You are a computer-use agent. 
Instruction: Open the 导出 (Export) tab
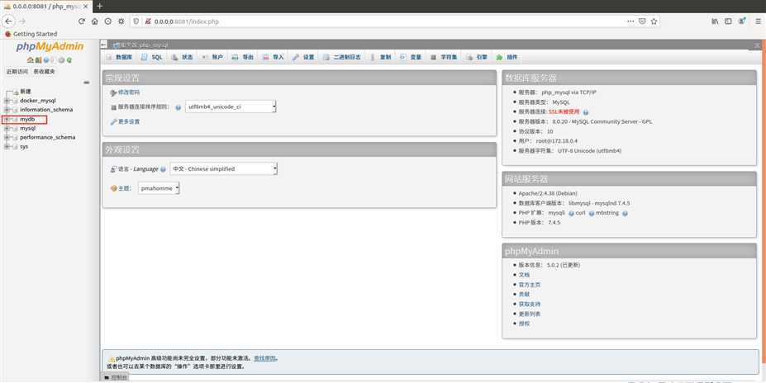[243, 57]
